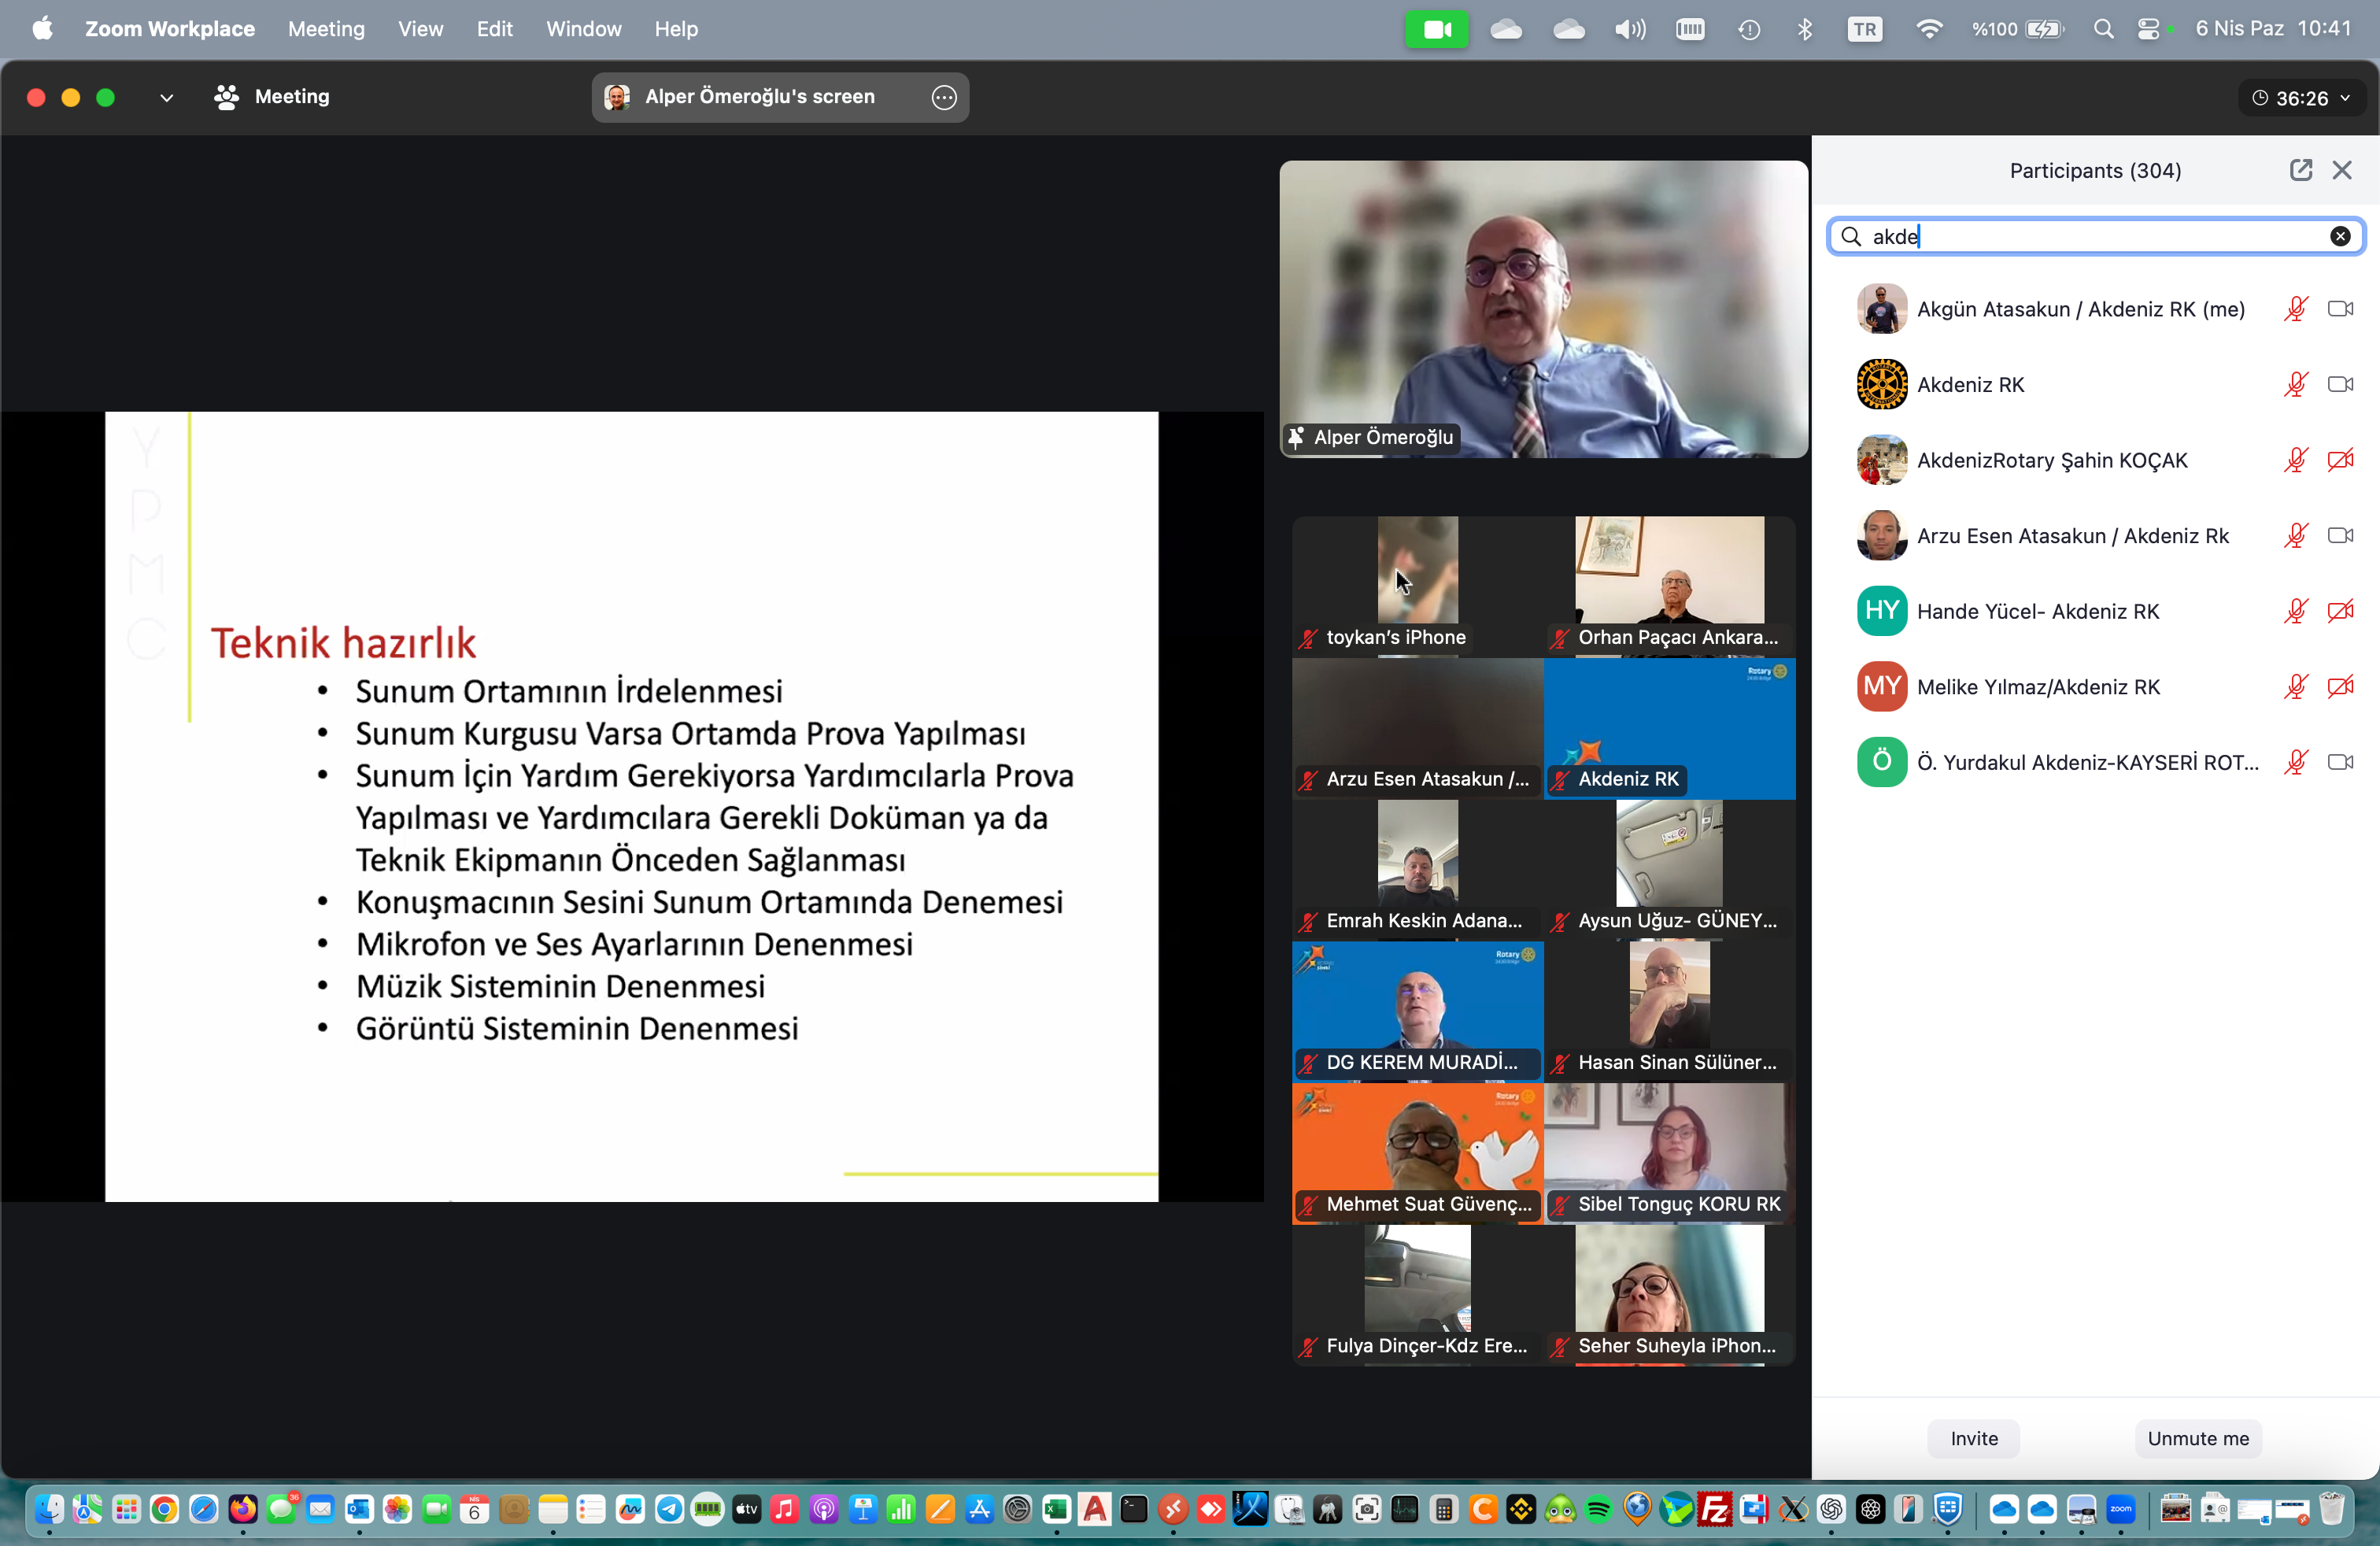
Task: Click the mic icon for Hande Yücel
Action: coord(2296,611)
